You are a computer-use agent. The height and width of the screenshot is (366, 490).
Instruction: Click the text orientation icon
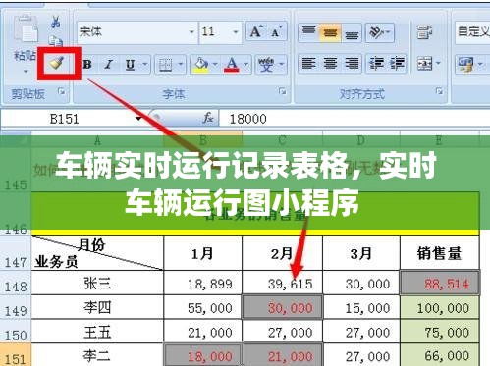point(377,32)
